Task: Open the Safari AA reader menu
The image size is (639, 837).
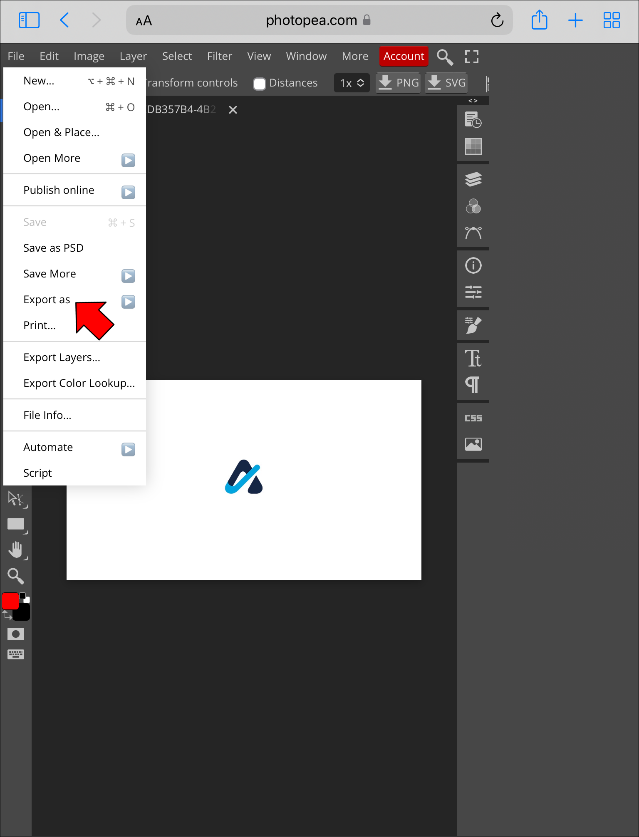Action: pyautogui.click(x=144, y=21)
